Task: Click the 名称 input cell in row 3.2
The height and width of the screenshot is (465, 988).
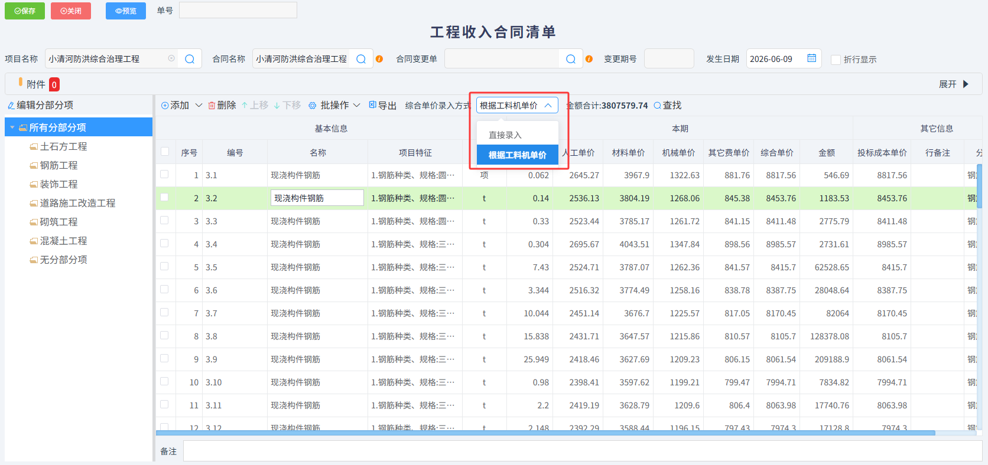Action: [317, 198]
